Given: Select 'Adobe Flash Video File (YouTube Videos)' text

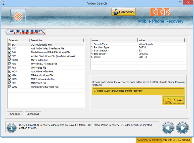Looking at the screenshot, I should click(x=53, y=56).
